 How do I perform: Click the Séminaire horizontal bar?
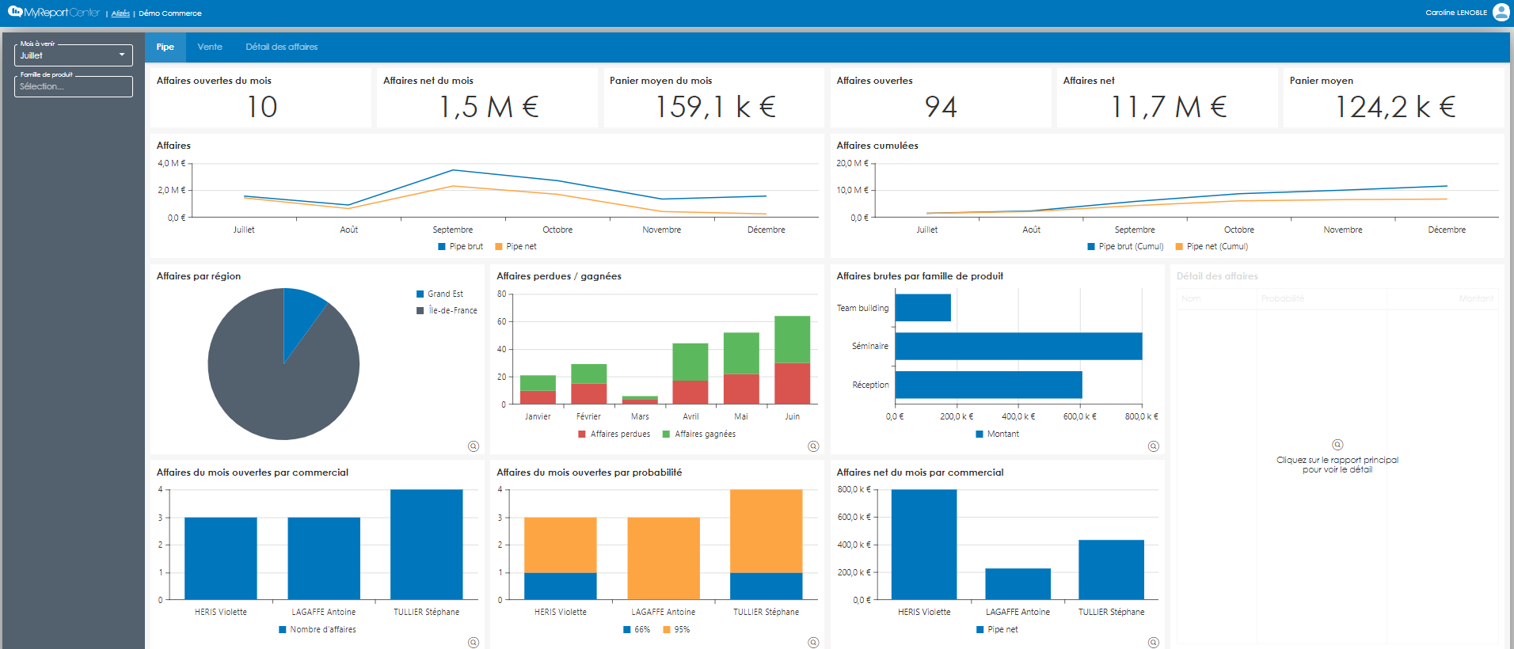[x=1018, y=346]
